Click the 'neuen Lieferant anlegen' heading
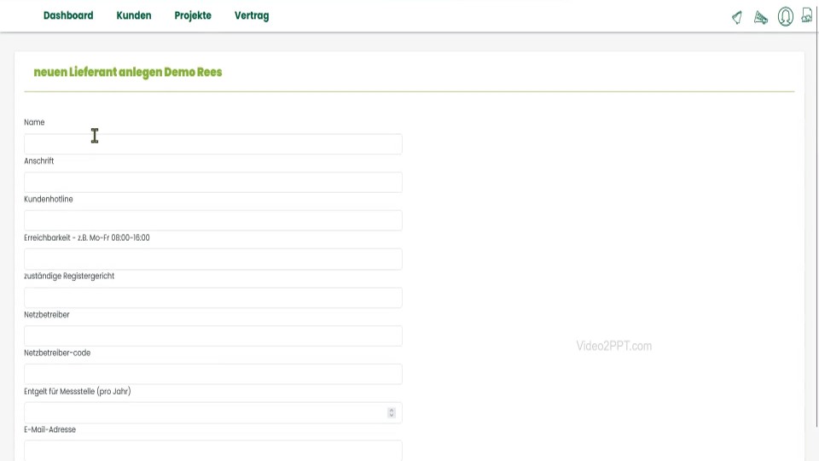This screenshot has height=461, width=819. tap(128, 73)
